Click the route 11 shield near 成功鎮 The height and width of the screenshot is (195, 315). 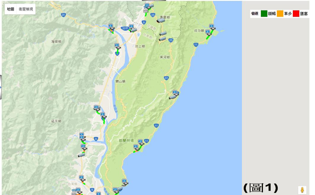[x=196, y=44]
